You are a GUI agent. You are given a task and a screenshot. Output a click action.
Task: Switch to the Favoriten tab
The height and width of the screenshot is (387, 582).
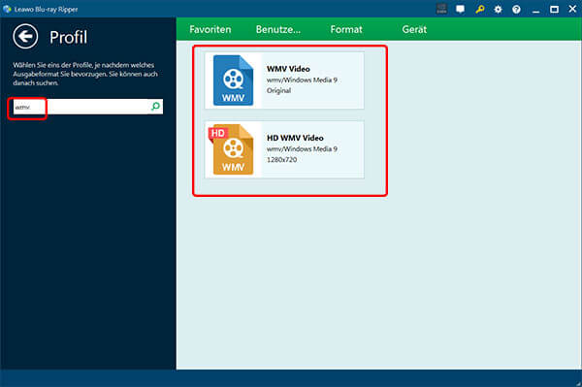[210, 29]
